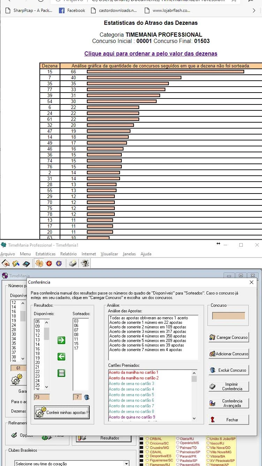Viewport: 262px width, 466px height.
Task: Select the four-leaf clover toolbar icon
Action: (x=39, y=263)
